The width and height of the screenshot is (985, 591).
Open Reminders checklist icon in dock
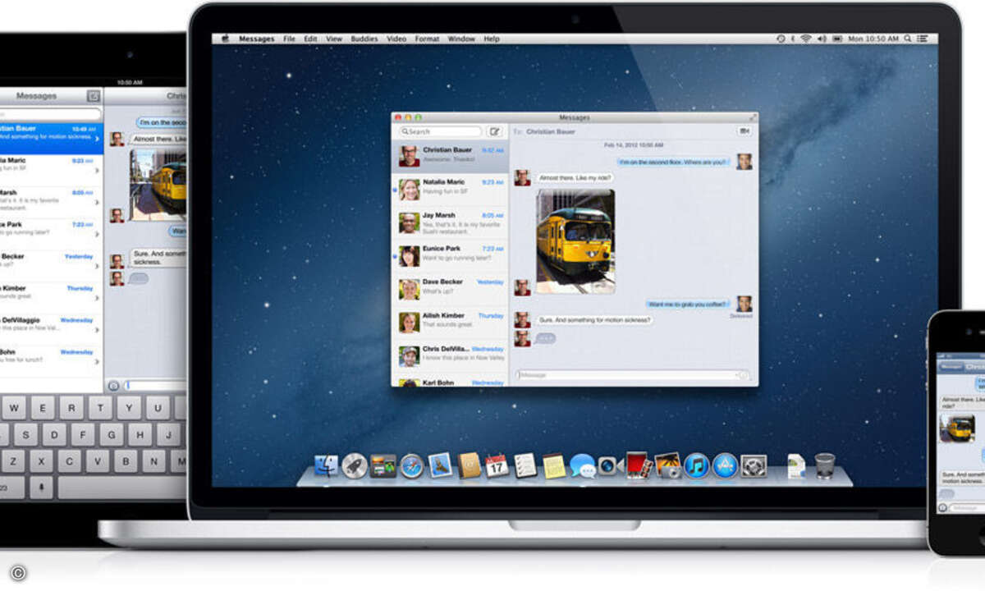click(x=525, y=465)
